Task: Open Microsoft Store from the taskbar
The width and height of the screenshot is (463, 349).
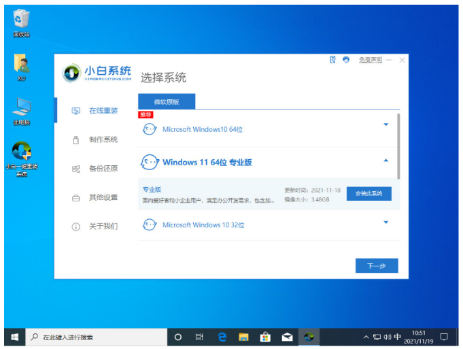Action: pos(266,337)
